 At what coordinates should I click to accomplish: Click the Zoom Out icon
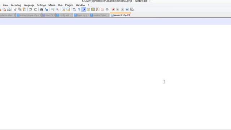click(x=57, y=9)
